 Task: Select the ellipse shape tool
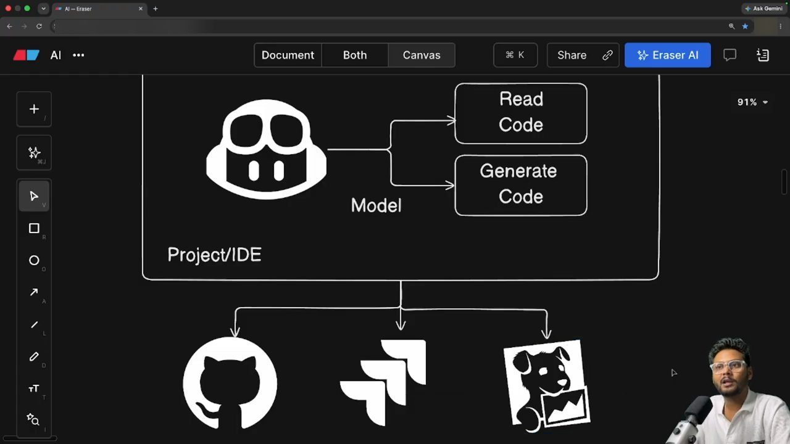34,260
